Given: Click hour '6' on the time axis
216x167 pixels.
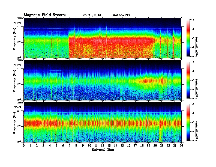Looking at the screenshot, I should pos(63,145).
